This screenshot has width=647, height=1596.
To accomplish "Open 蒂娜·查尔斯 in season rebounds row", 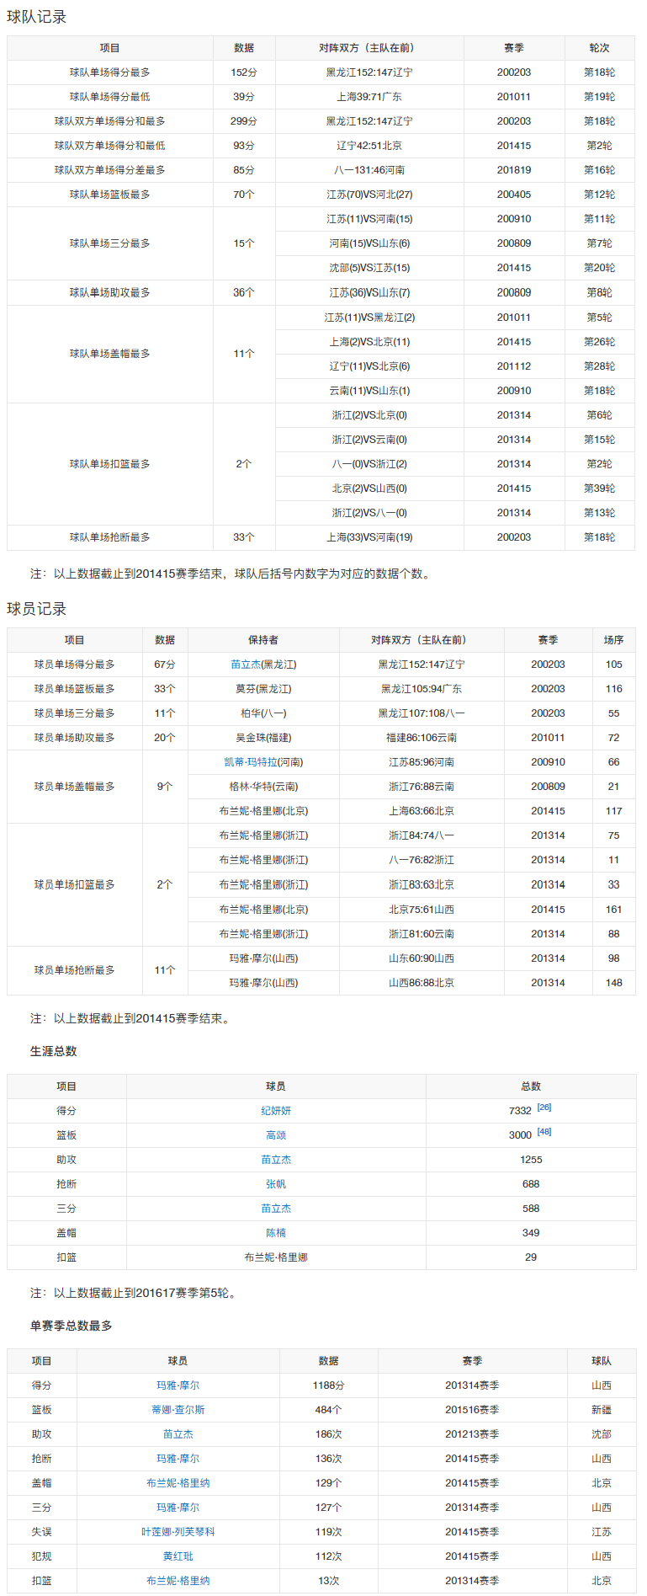I will coord(178,1410).
